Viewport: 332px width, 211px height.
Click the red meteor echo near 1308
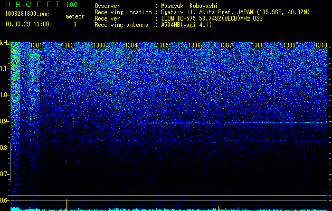(x=261, y=160)
